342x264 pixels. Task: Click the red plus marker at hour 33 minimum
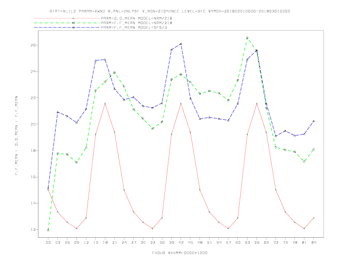152,229
